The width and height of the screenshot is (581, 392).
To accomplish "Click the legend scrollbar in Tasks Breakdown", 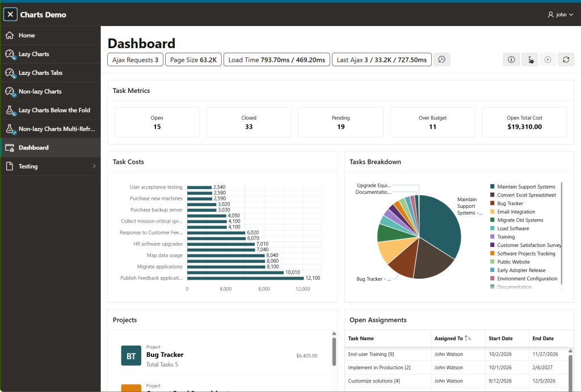I will pos(562,233).
